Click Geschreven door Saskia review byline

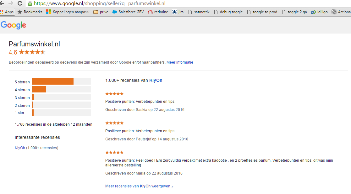(x=145, y=110)
